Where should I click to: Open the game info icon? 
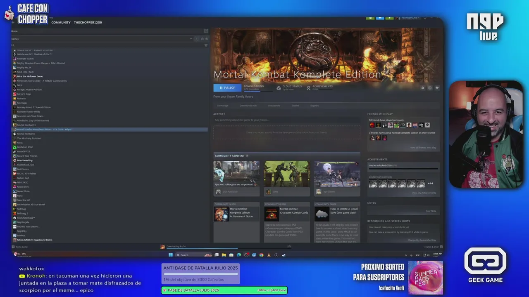430,88
